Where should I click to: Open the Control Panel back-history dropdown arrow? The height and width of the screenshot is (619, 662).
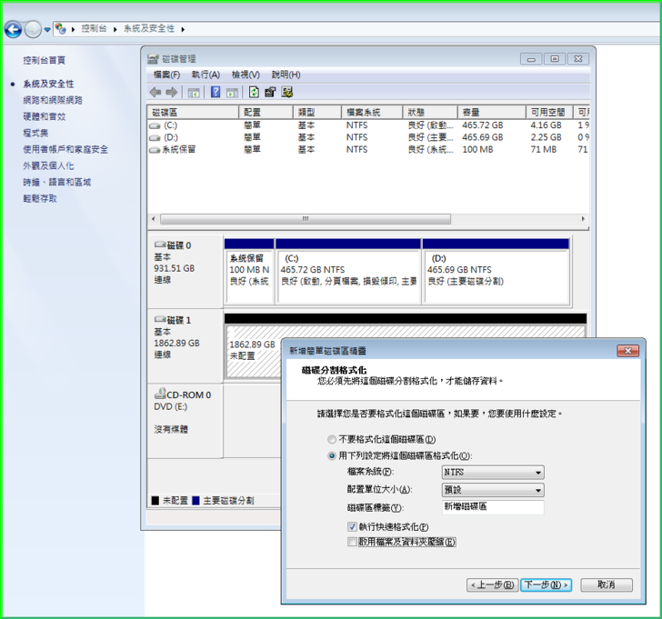[47, 30]
